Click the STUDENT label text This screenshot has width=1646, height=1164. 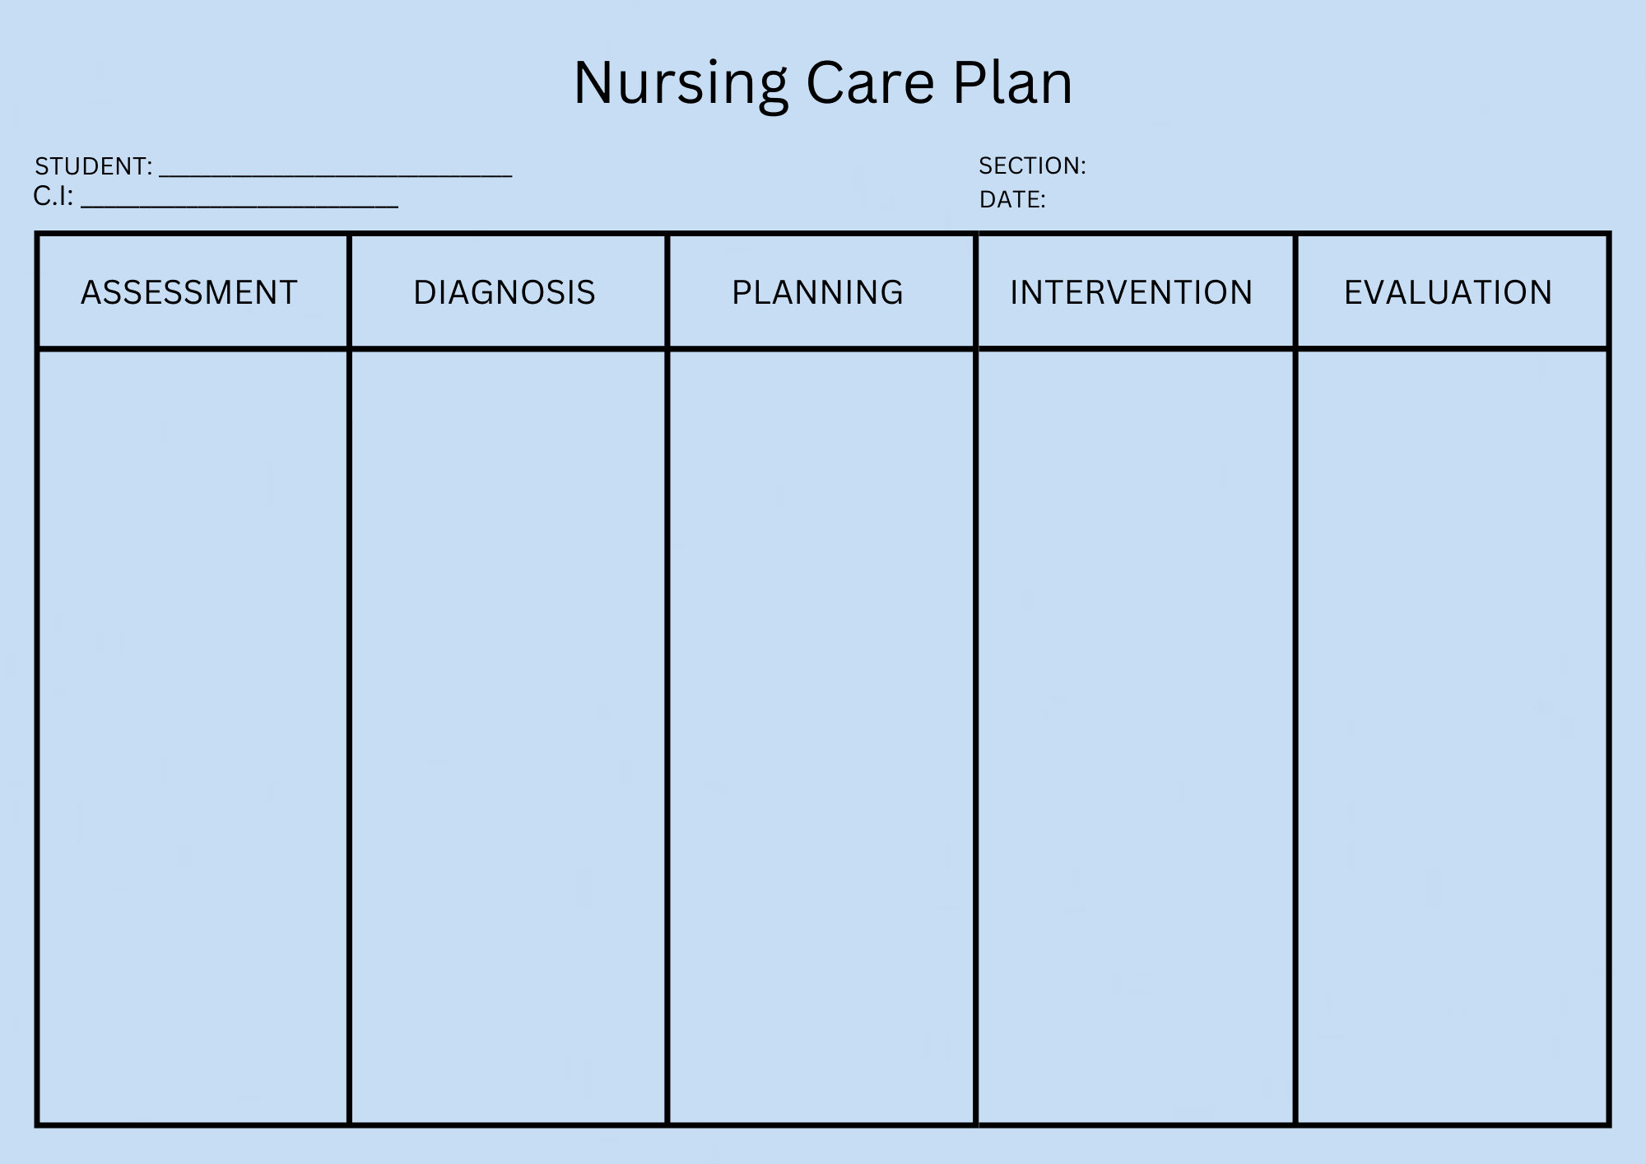[93, 166]
